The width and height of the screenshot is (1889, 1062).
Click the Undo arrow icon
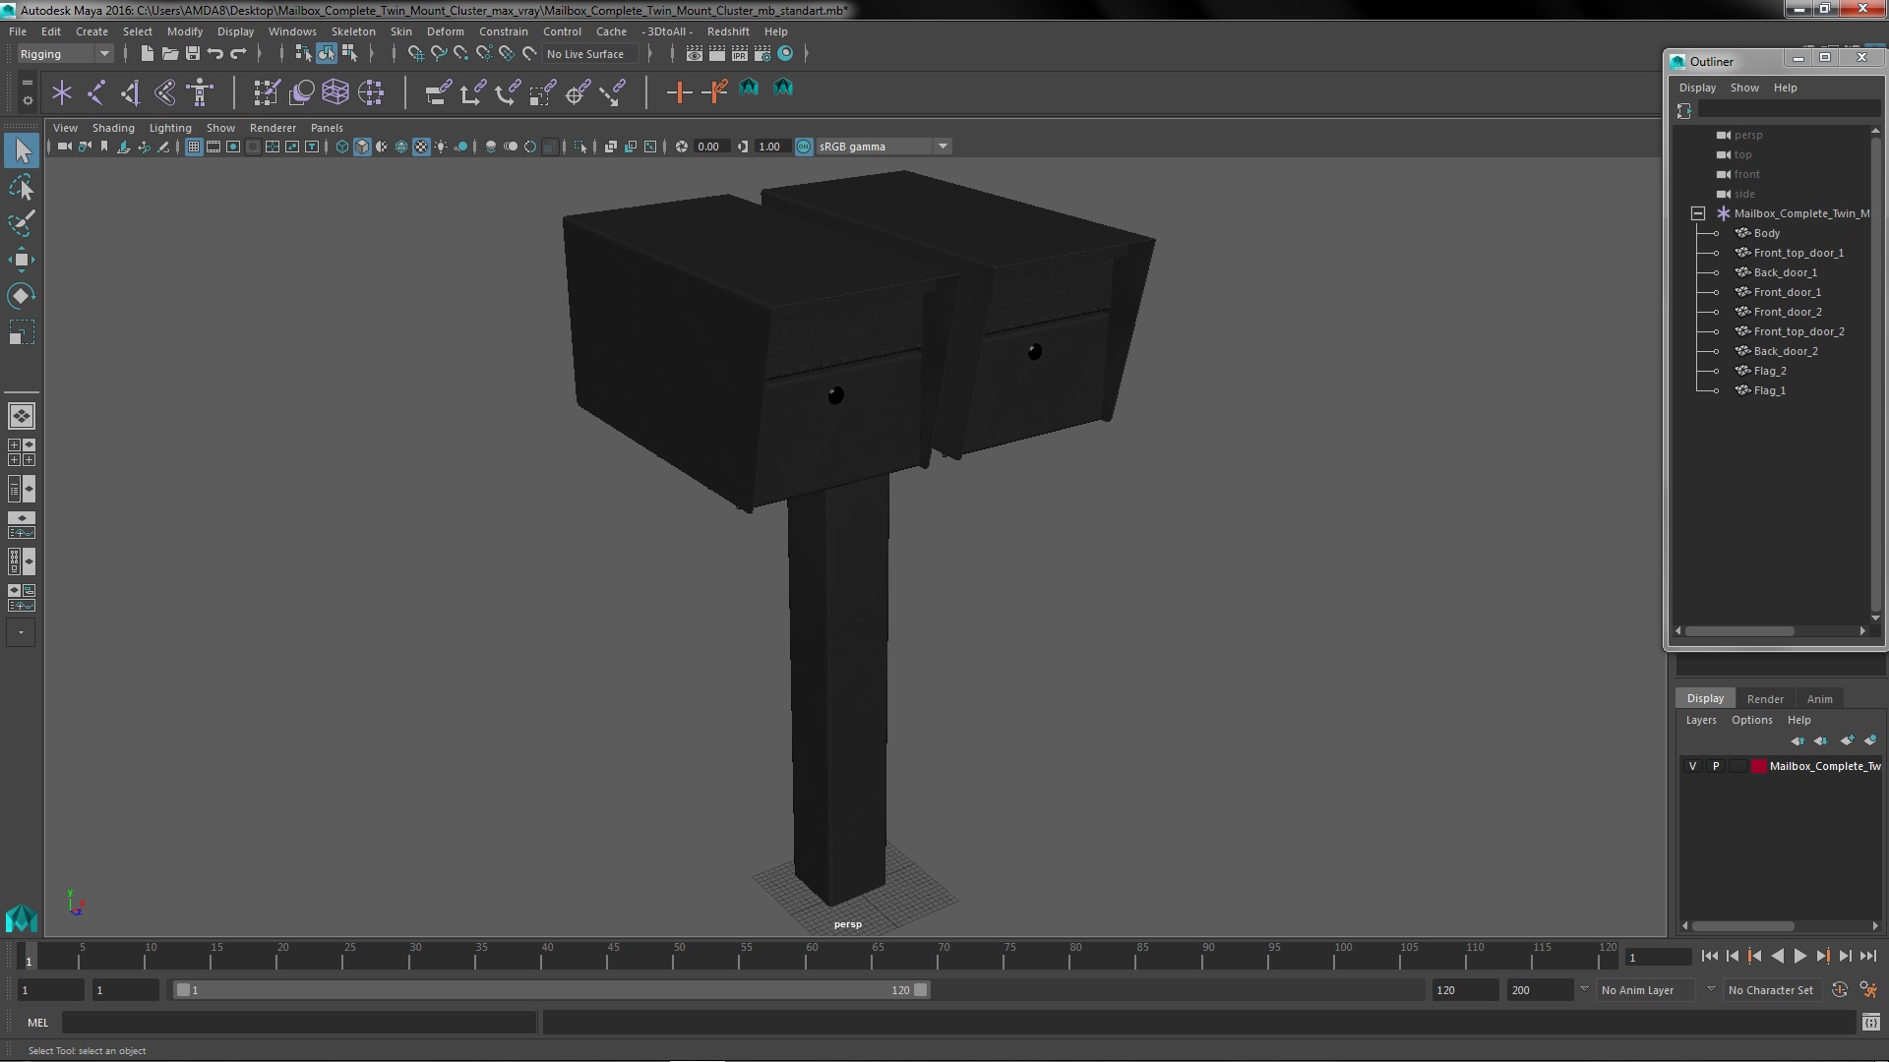[x=215, y=54]
